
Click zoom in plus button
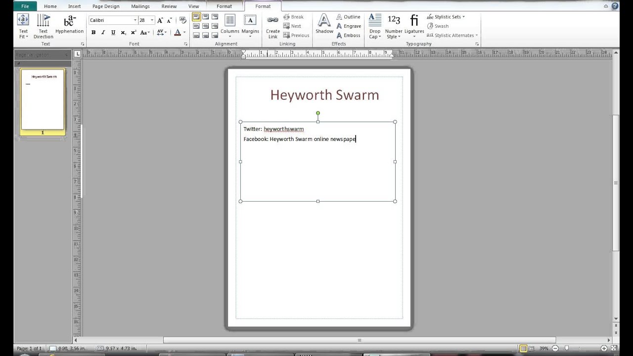pyautogui.click(x=604, y=349)
